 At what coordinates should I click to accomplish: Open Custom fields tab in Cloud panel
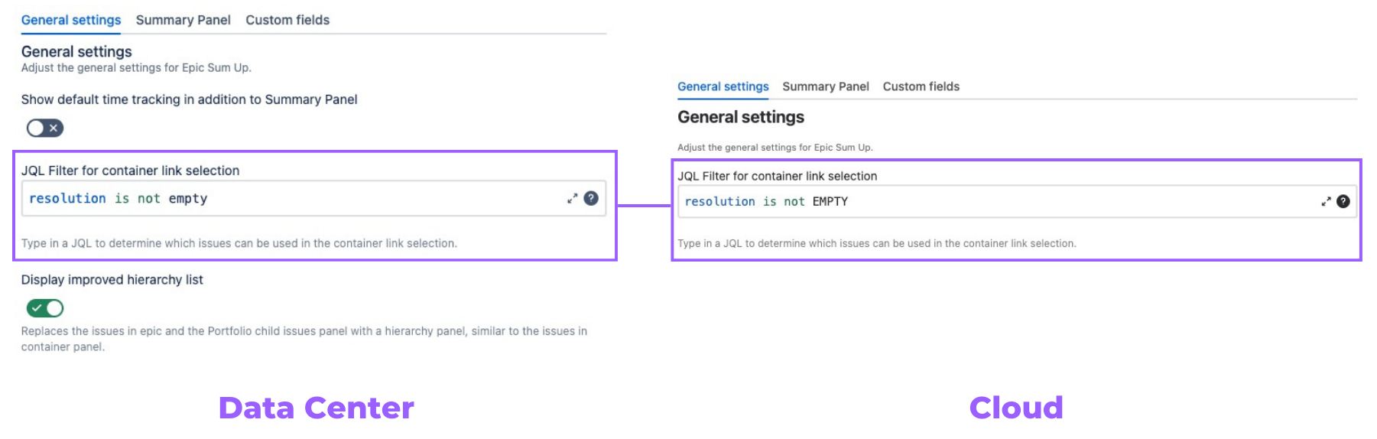[x=921, y=86]
